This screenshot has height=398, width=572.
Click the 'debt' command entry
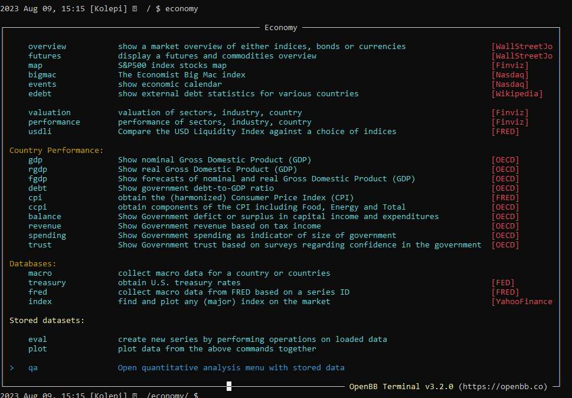click(x=38, y=188)
